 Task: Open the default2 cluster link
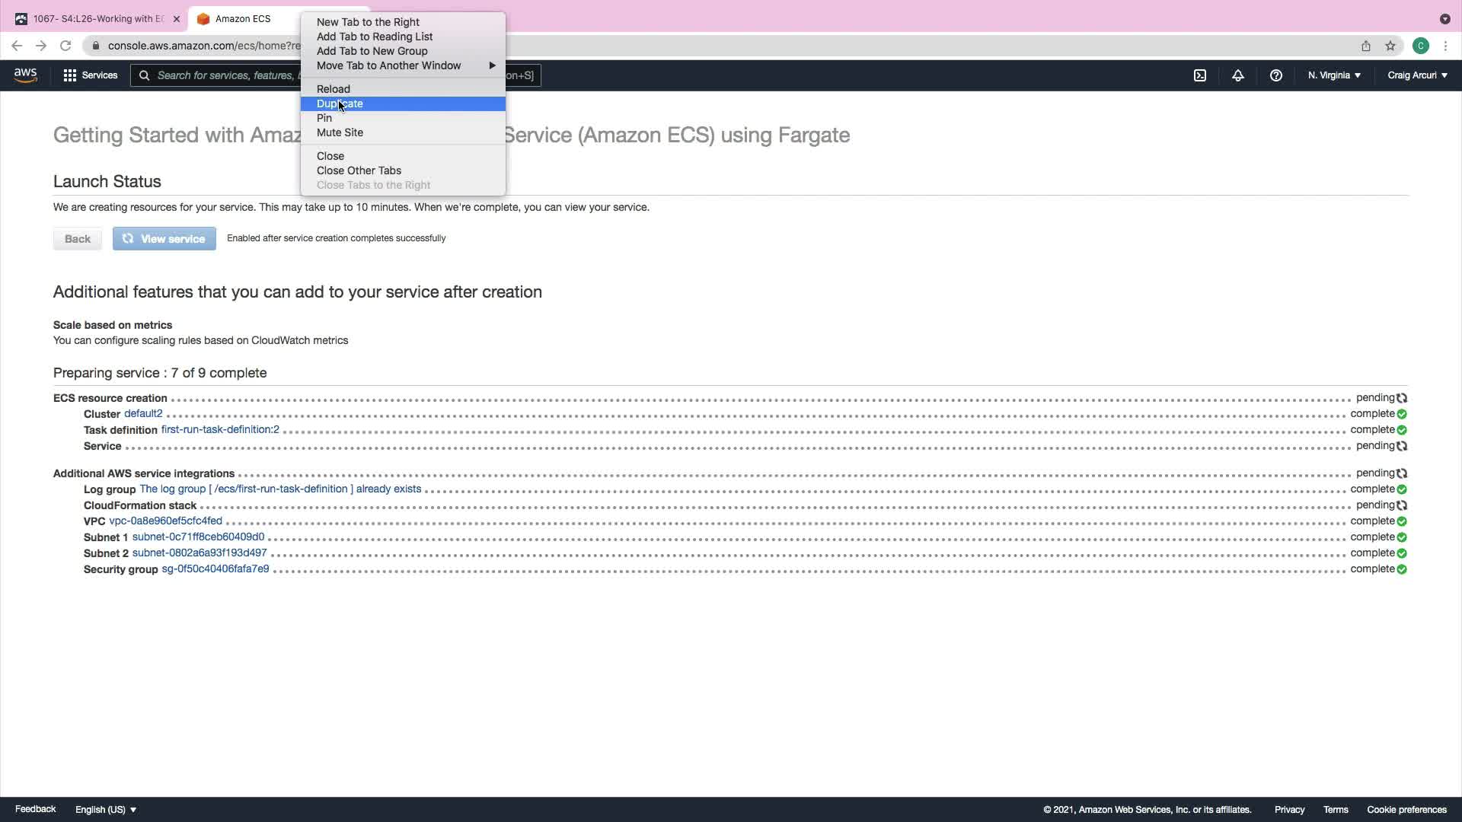[x=143, y=413]
